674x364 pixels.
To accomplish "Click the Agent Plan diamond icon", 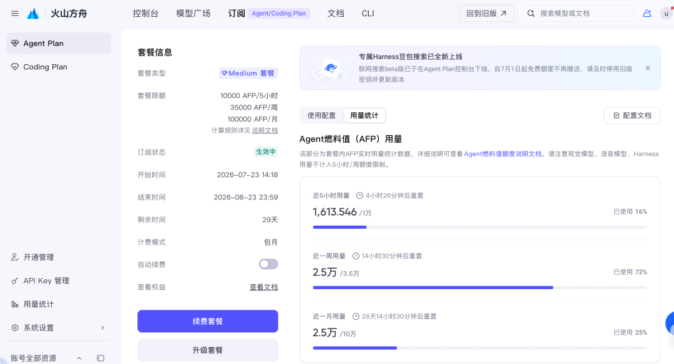I will coord(15,44).
